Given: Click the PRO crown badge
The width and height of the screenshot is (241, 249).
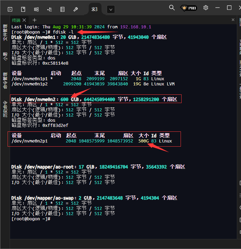Looking at the screenshot, I should 189,8.
